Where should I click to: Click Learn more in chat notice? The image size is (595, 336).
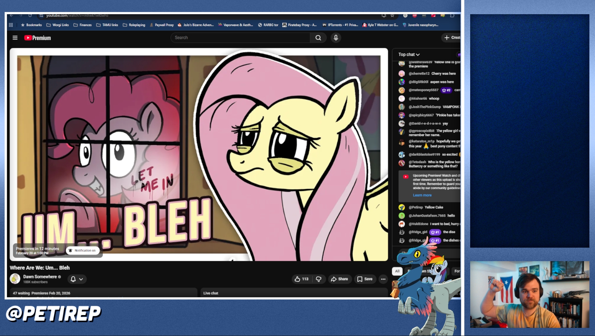[422, 195]
